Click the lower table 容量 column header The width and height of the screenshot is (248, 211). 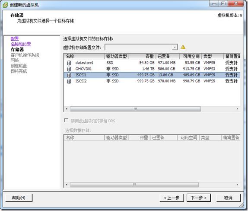pos(139,137)
